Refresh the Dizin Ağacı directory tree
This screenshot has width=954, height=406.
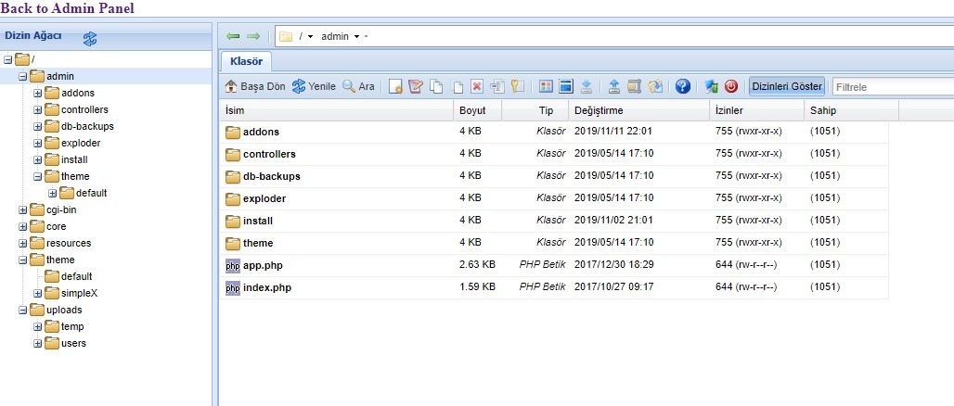[90, 39]
